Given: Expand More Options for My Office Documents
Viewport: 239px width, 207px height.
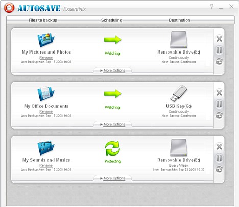Looking at the screenshot, I should point(112,124).
